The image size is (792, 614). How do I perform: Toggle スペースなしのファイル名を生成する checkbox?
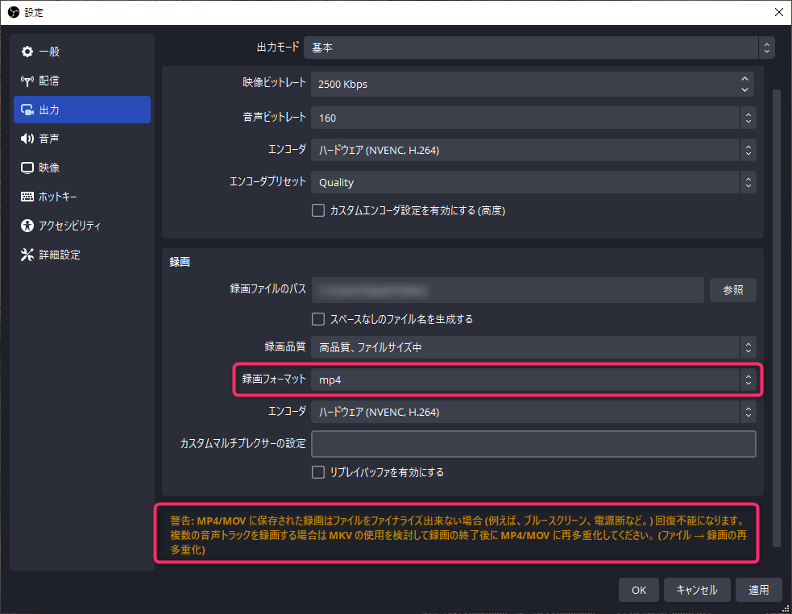tap(318, 319)
